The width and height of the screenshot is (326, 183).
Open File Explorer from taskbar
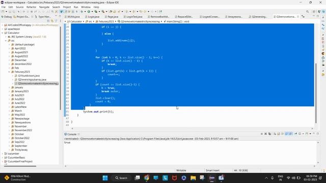(193, 178)
